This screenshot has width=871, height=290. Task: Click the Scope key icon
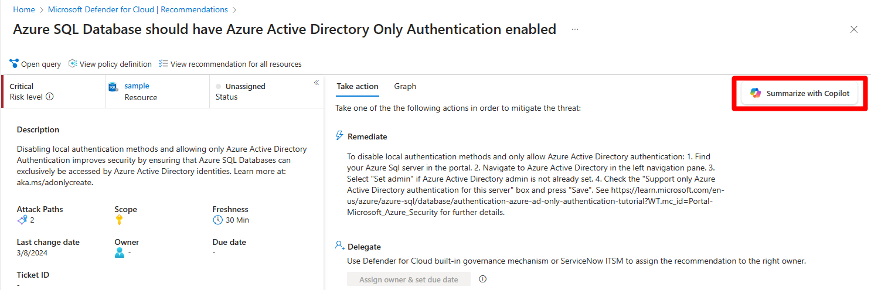point(119,220)
